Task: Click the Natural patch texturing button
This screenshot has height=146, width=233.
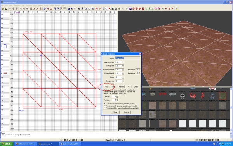Action: [121, 87]
